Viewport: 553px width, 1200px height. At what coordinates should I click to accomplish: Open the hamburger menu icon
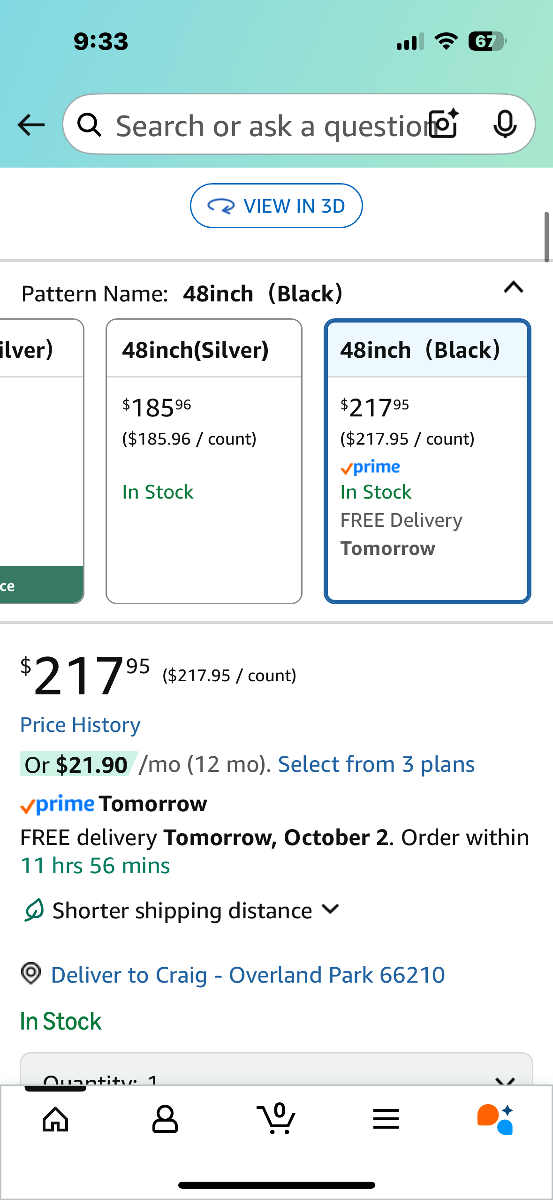pos(386,1119)
